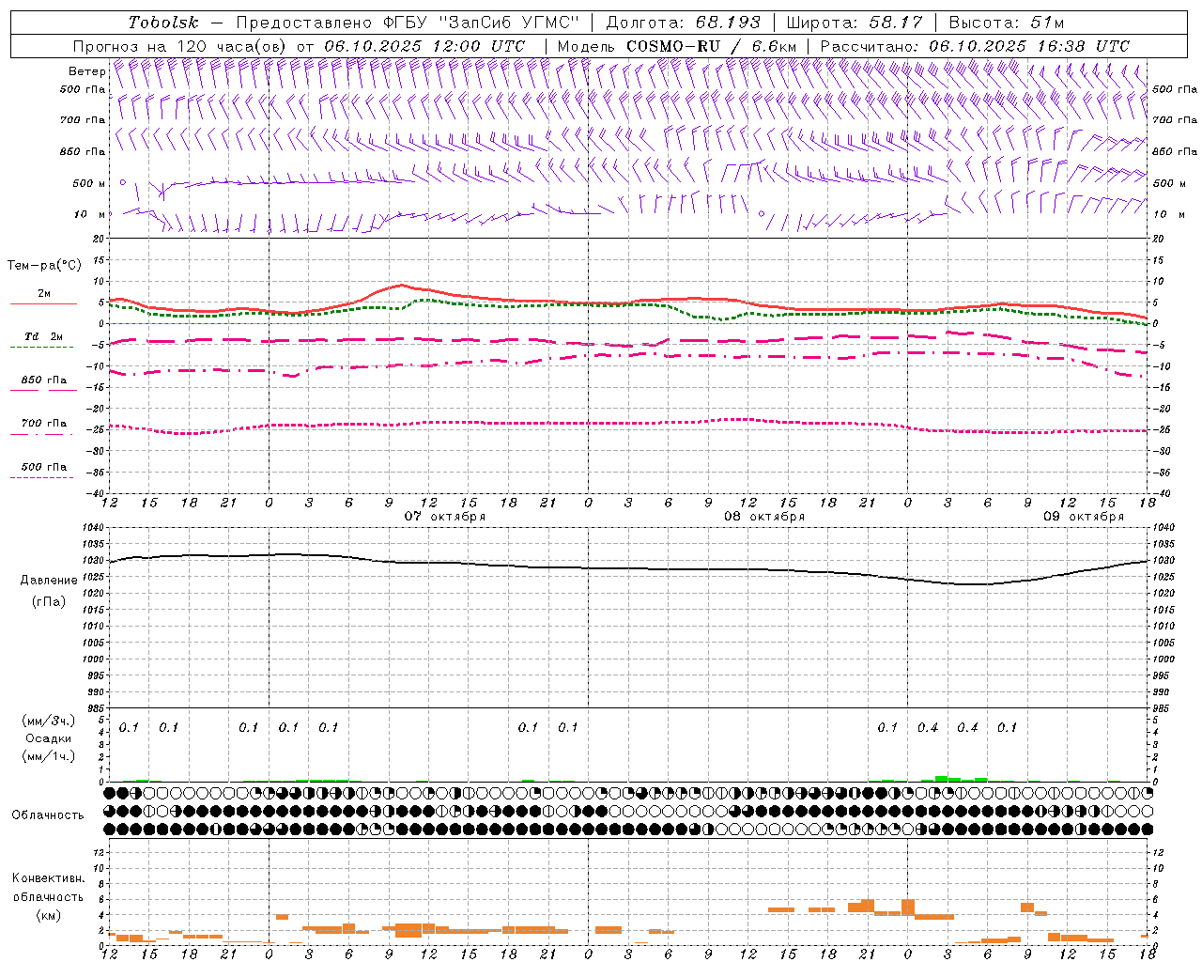Click the "Высота: 51м" elevation value
This screenshot has width=1202, height=962.
(1007, 23)
